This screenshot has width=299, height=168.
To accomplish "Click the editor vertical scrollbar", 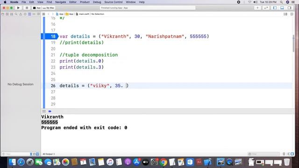I will point(293,43).
